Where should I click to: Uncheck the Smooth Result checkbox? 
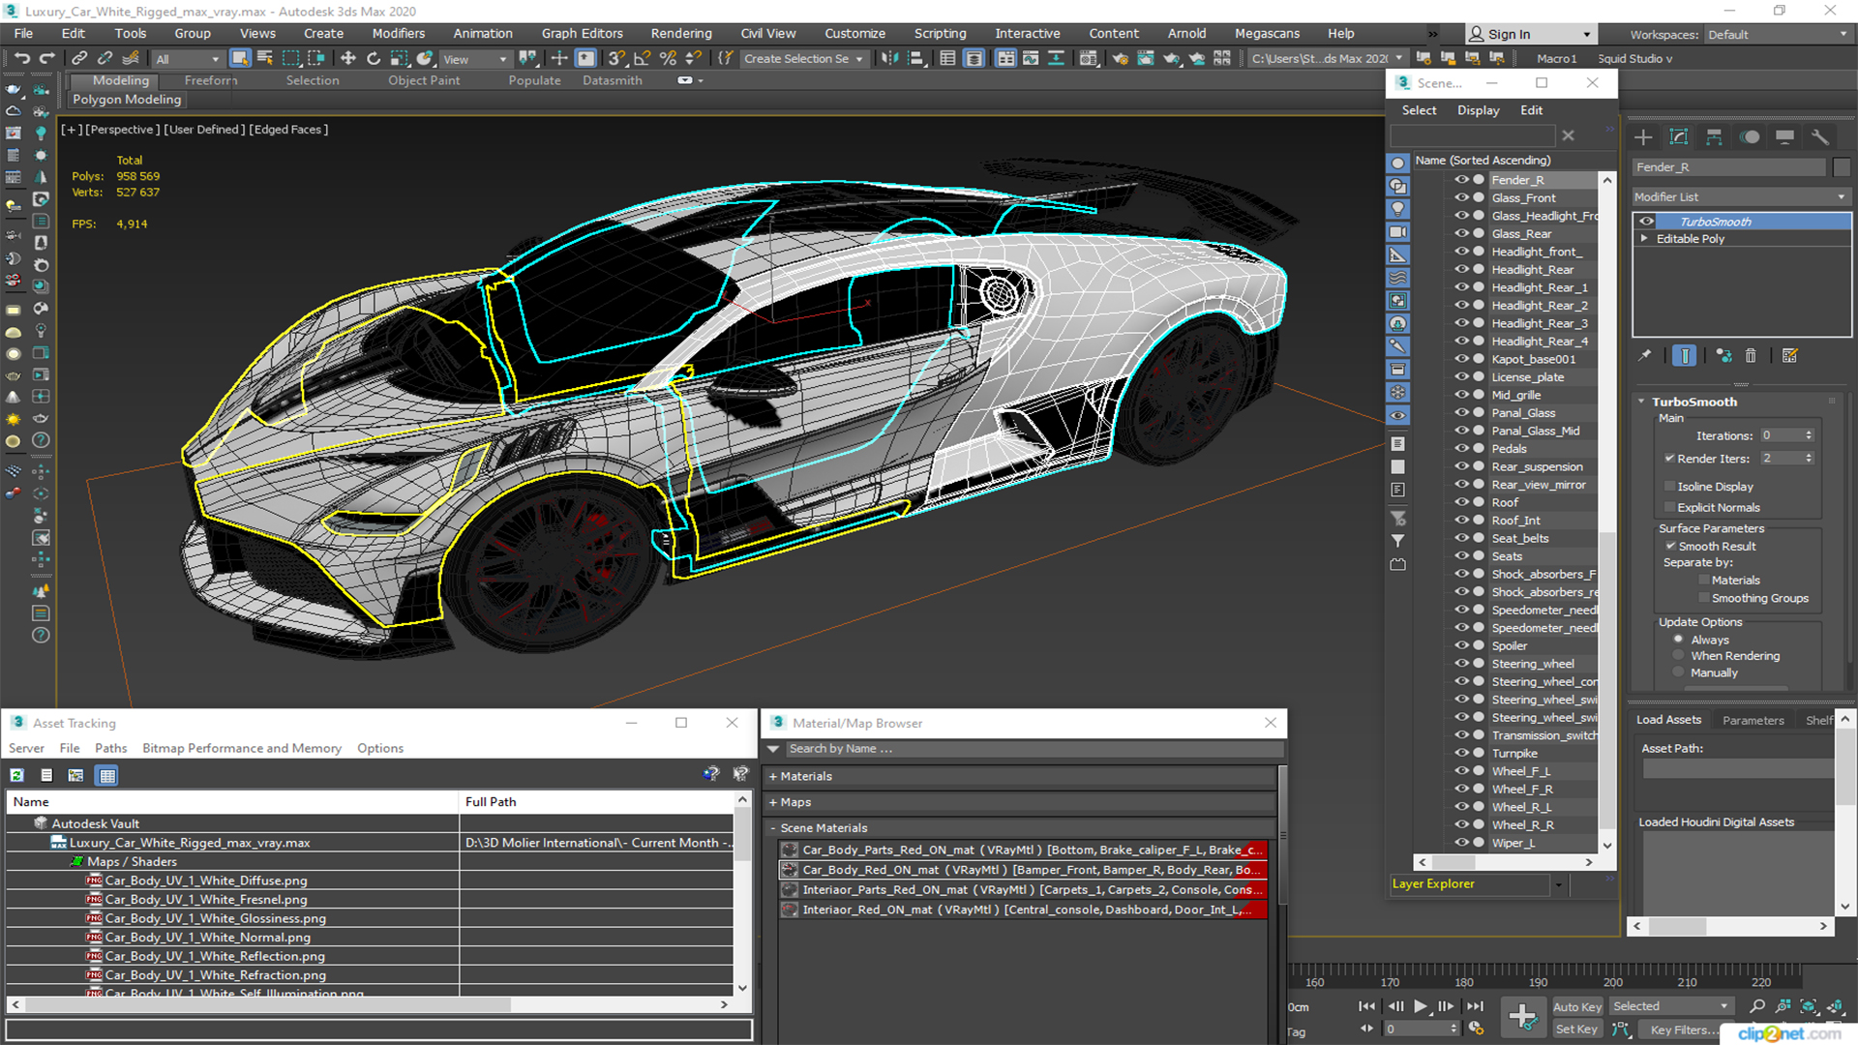click(1670, 546)
